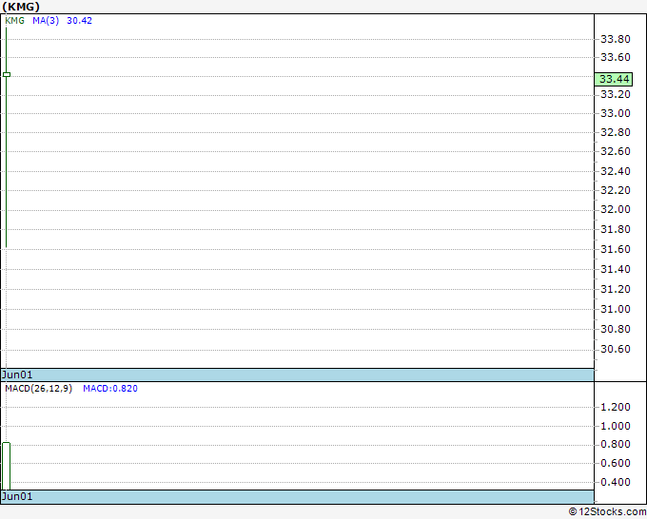Click the 32.20 price axis label
The image size is (647, 519).
coord(616,190)
